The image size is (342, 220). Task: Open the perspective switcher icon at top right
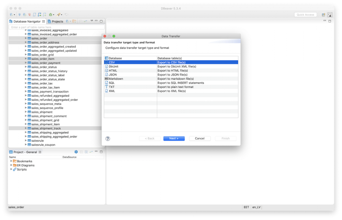(x=323, y=15)
